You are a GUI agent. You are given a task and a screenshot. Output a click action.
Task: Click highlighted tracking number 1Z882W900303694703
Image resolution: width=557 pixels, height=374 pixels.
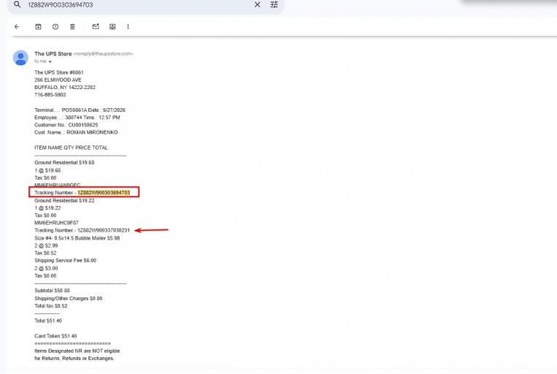pyautogui.click(x=104, y=193)
